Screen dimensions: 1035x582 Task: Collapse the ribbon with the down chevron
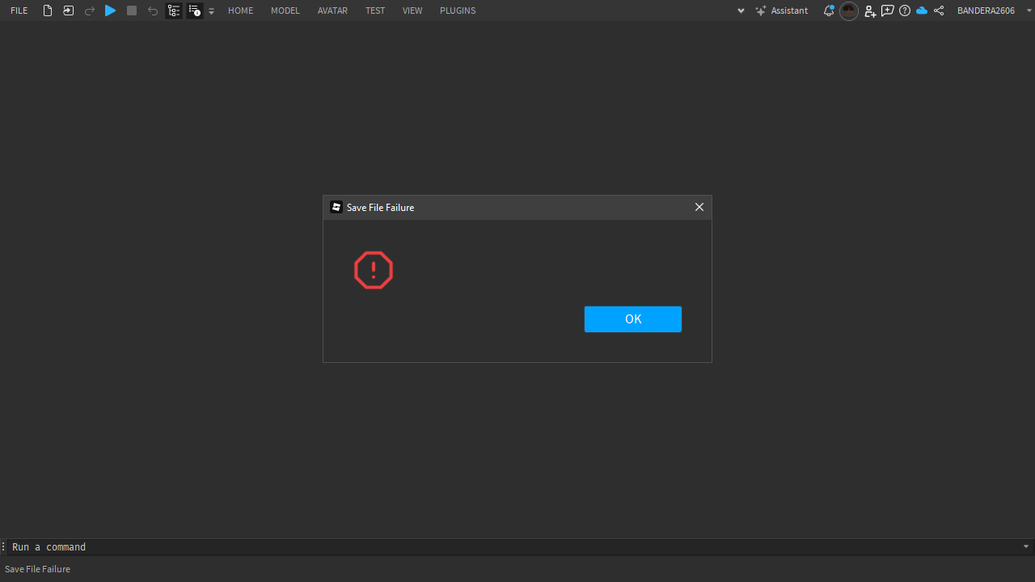(741, 11)
